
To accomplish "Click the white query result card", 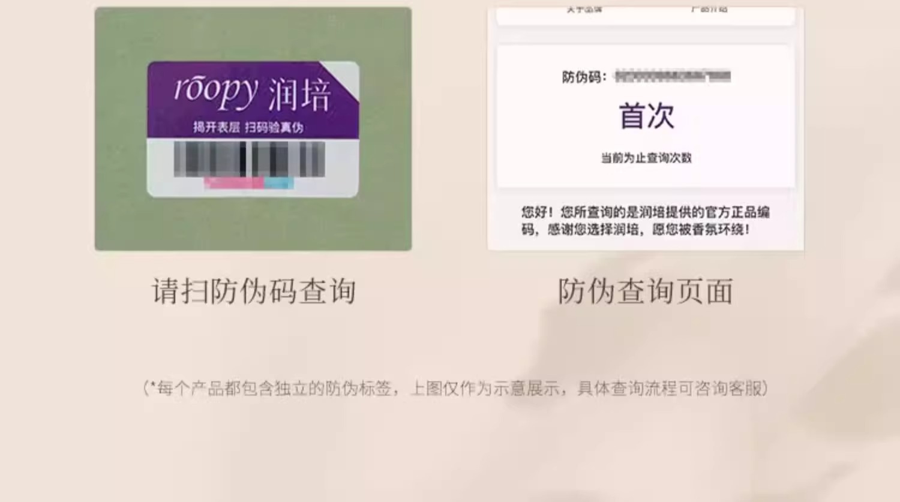I will [646, 116].
